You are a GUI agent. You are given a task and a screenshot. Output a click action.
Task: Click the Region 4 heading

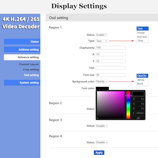[x=55, y=136]
